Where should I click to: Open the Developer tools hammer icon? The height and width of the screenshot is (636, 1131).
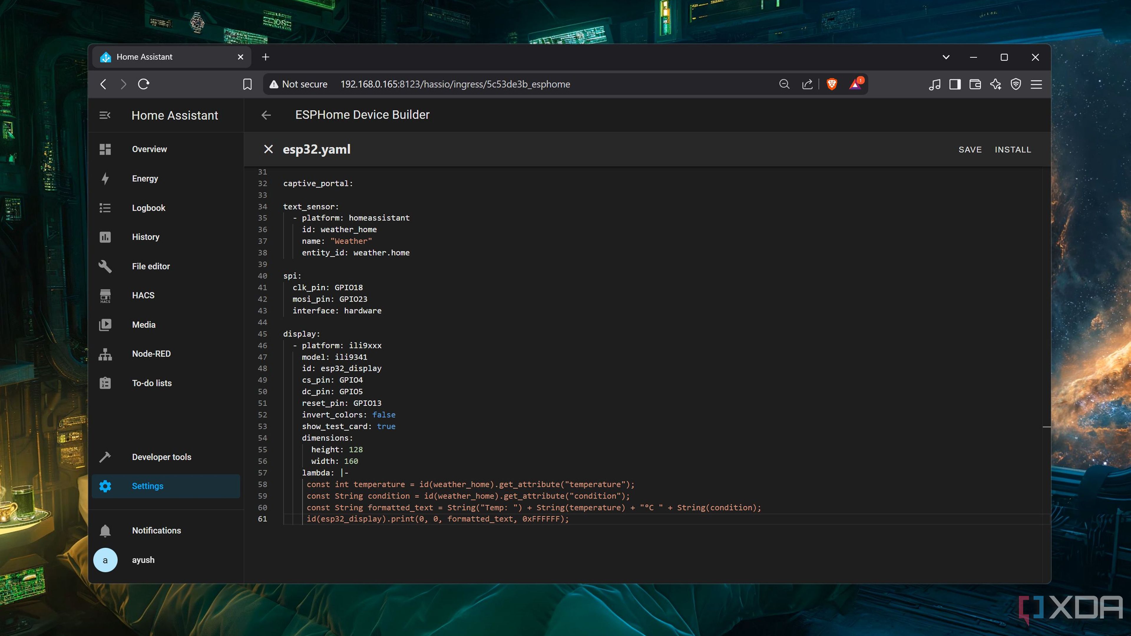(x=105, y=457)
